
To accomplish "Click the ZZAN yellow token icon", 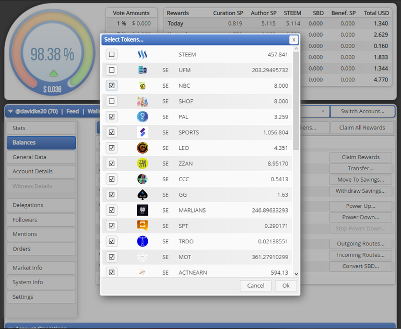I will [143, 163].
